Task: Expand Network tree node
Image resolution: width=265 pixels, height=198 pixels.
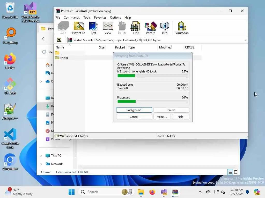Action: (x=41, y=164)
